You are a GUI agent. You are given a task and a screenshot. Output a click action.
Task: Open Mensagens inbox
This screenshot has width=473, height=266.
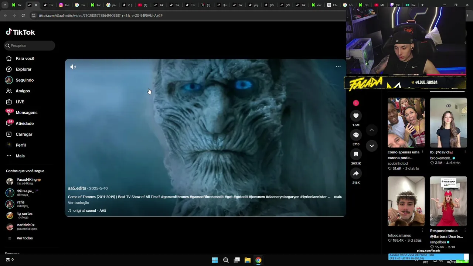pos(26,113)
